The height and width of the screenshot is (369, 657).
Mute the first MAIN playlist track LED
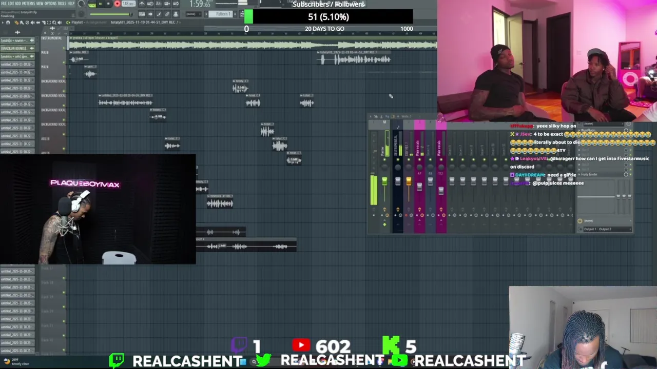click(64, 62)
